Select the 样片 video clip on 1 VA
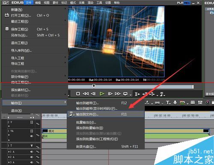The width and height of the screenshot is (214, 165). [x=54, y=131]
